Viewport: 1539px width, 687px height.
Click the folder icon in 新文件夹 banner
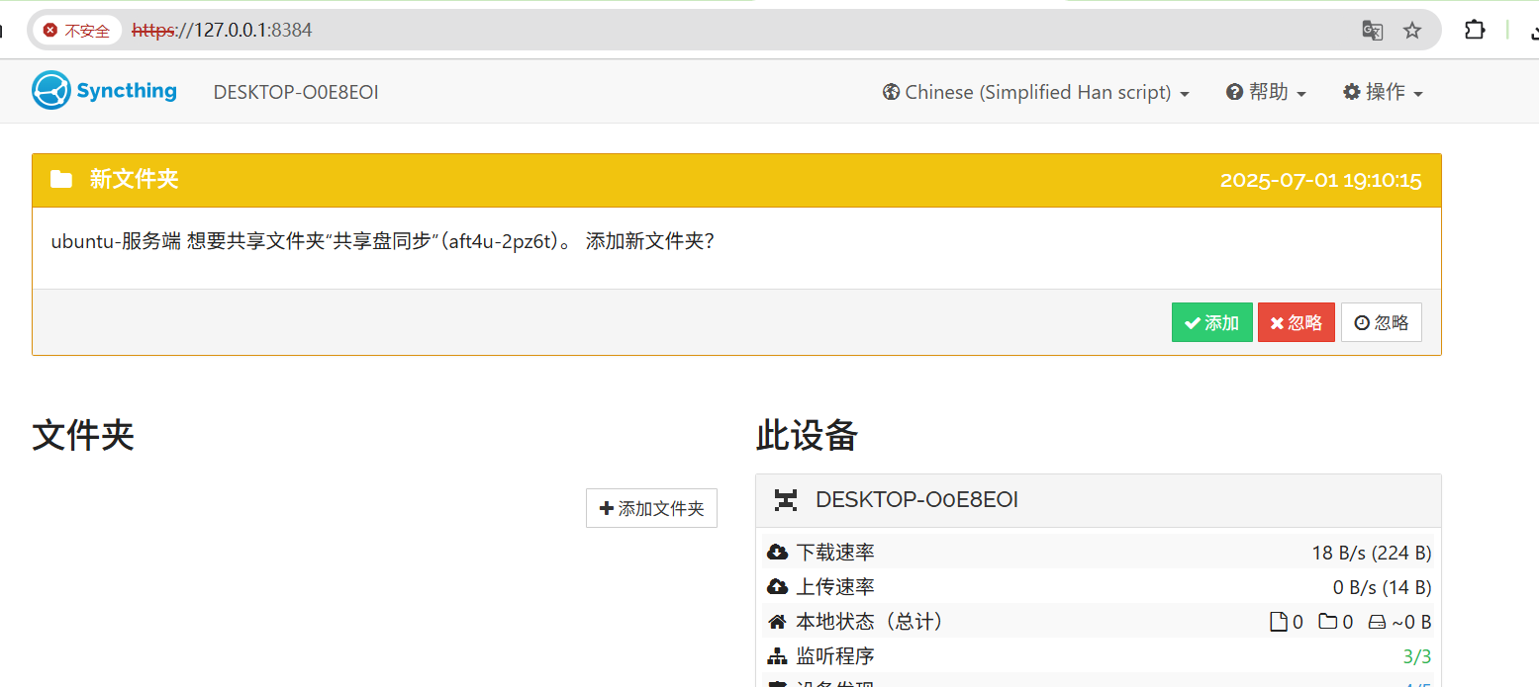tap(61, 179)
